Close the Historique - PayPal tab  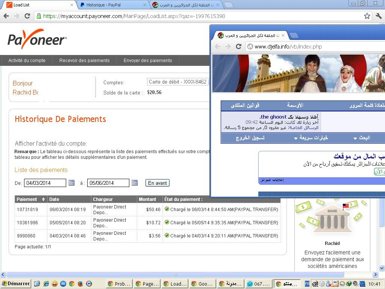(145, 5)
